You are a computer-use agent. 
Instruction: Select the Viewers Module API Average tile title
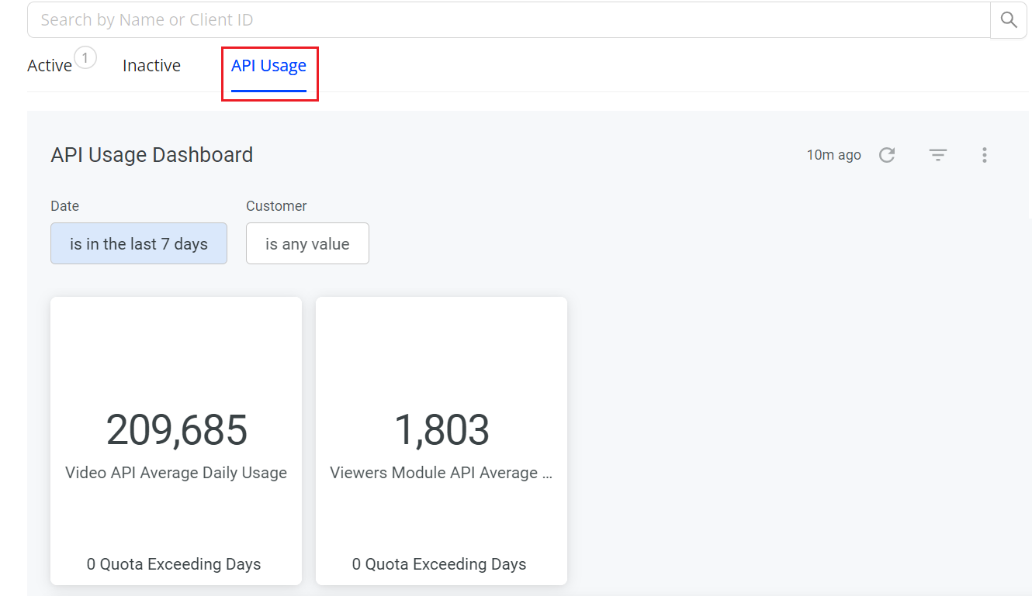coord(441,473)
